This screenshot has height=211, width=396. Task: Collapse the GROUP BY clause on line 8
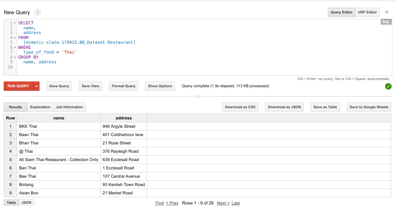[14, 57]
